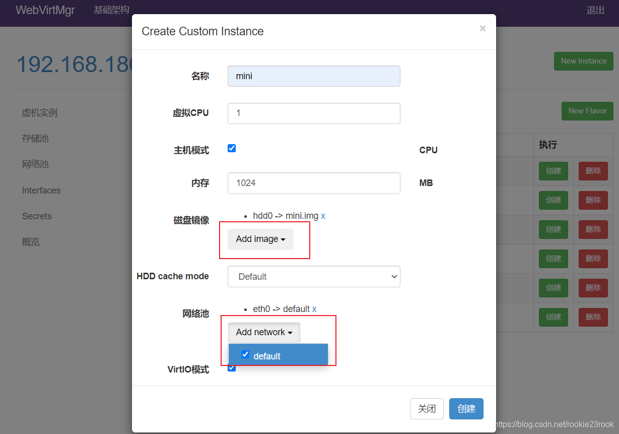Uncheck the 主机模式 checkbox
The height and width of the screenshot is (434, 619).
[231, 148]
